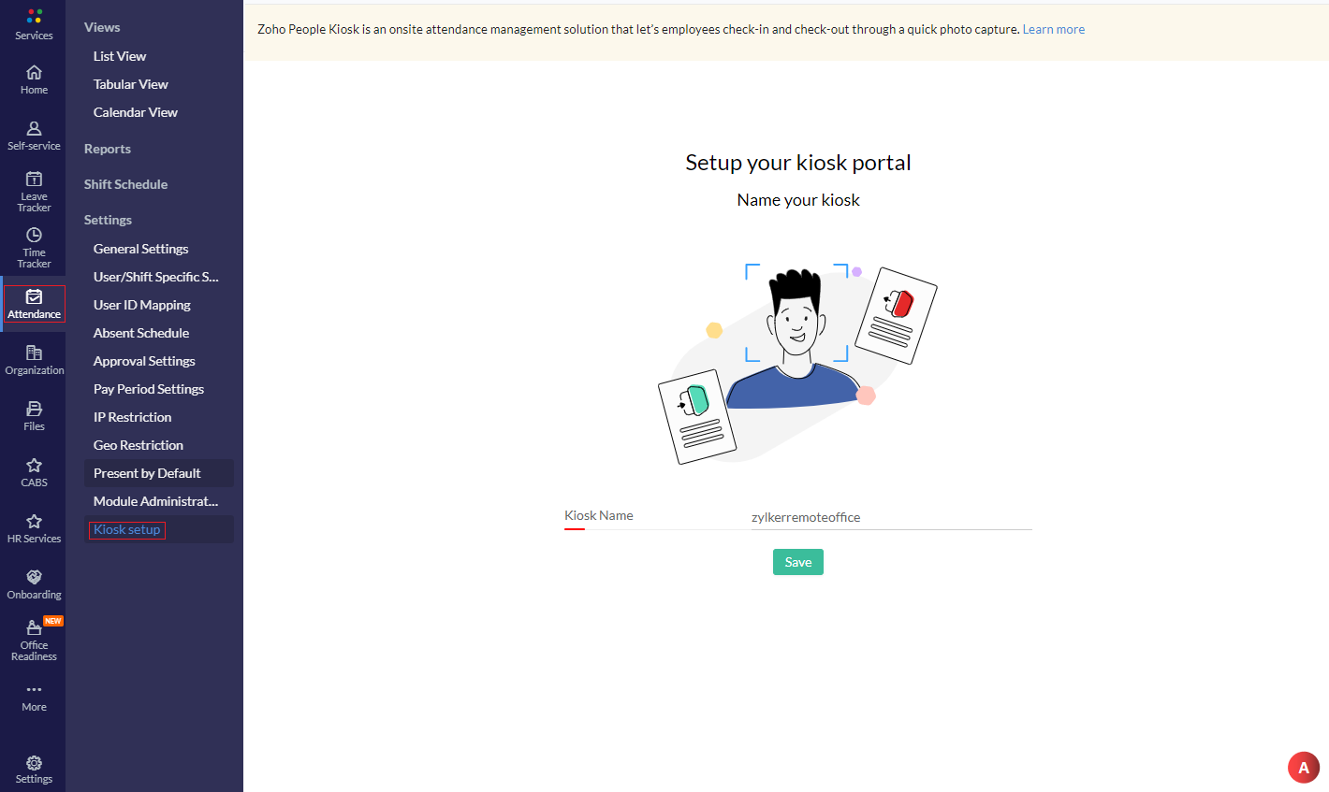Screen dimensions: 1329x792
Task: Go to Home in the sidebar
Action: pyautogui.click(x=34, y=80)
